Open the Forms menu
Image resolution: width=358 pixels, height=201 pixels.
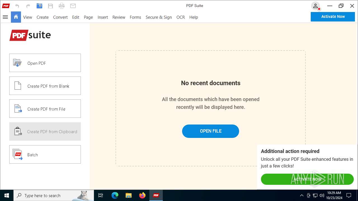[135, 17]
